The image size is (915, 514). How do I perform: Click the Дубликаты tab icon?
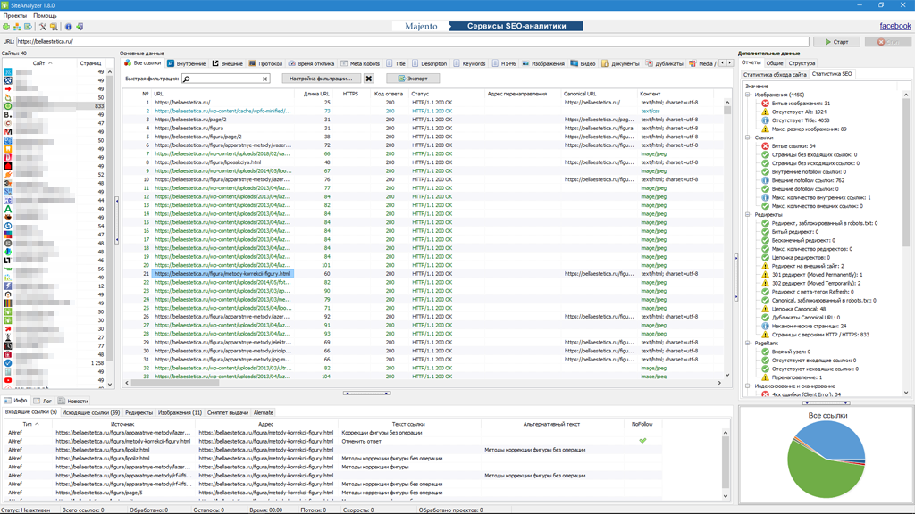pos(649,63)
